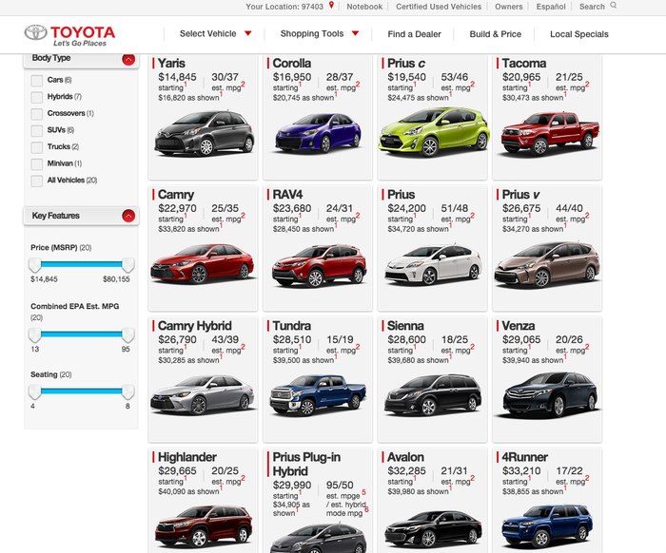The image size is (666, 553).
Task: Click the Combined MPG maximum slider handle
Action: pyautogui.click(x=127, y=335)
